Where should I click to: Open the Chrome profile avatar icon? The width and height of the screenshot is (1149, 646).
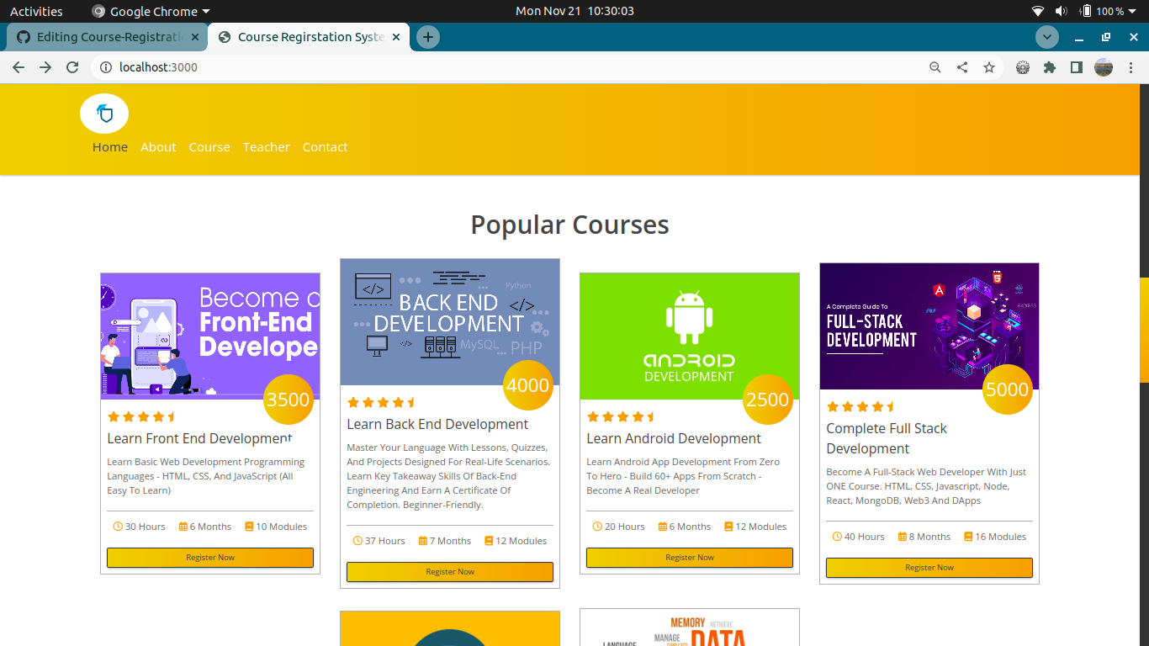(1103, 66)
